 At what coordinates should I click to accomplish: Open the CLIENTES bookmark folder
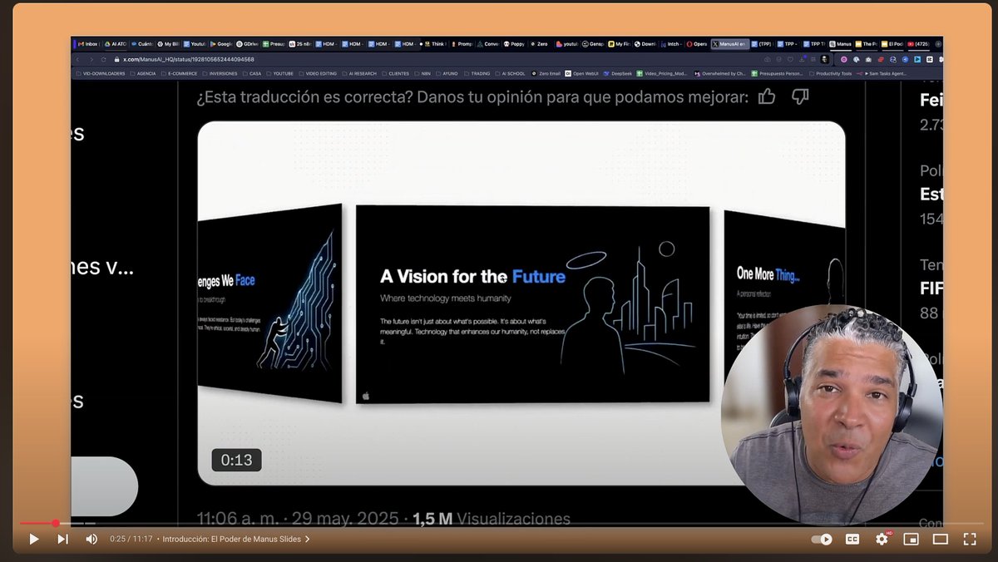pos(394,73)
